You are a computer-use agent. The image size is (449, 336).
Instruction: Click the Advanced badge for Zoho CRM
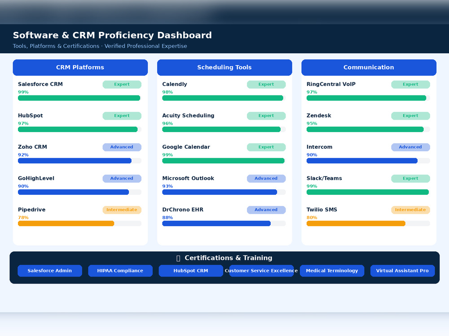pyautogui.click(x=122, y=147)
